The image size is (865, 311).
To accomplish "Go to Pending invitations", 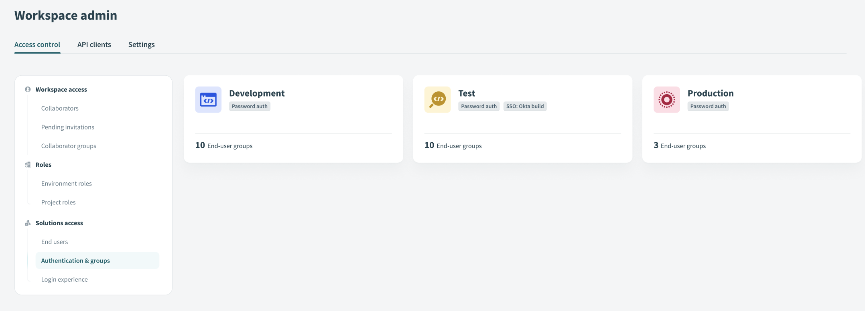I will (x=68, y=127).
